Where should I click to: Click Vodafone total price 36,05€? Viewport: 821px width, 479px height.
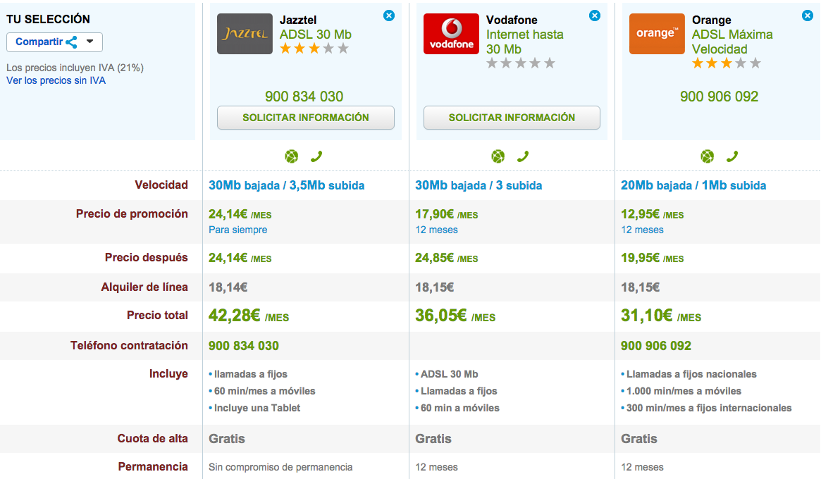pos(455,316)
